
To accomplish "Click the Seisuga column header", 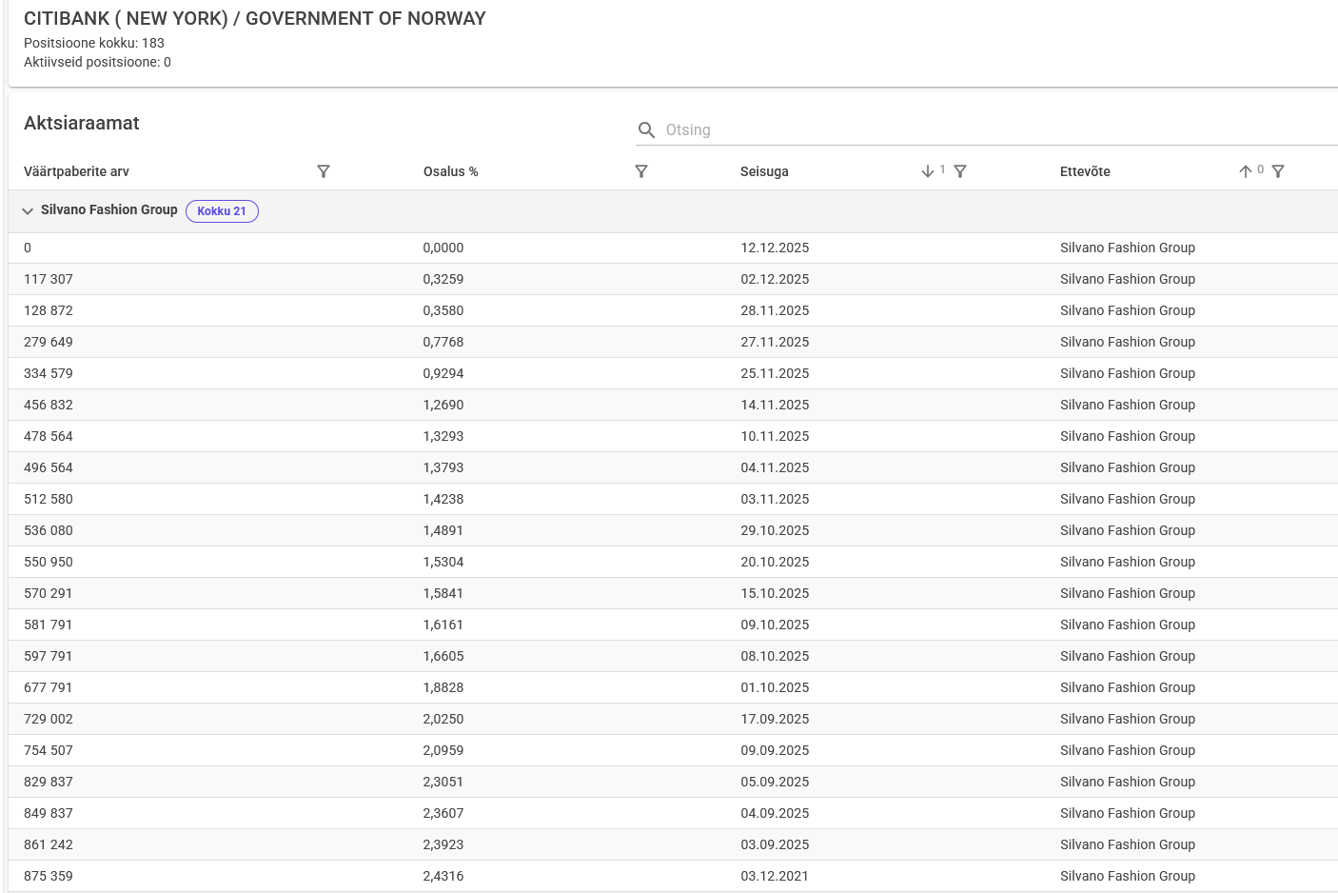I will tap(764, 171).
